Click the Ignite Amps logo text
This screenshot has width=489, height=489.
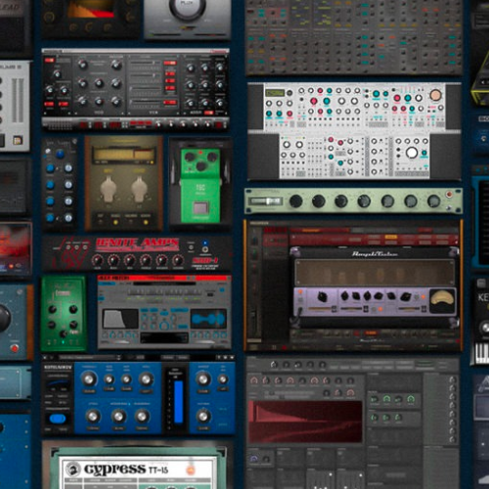137,243
